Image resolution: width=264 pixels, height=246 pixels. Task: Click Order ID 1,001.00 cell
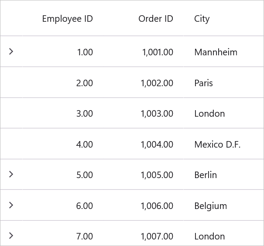(x=143, y=51)
